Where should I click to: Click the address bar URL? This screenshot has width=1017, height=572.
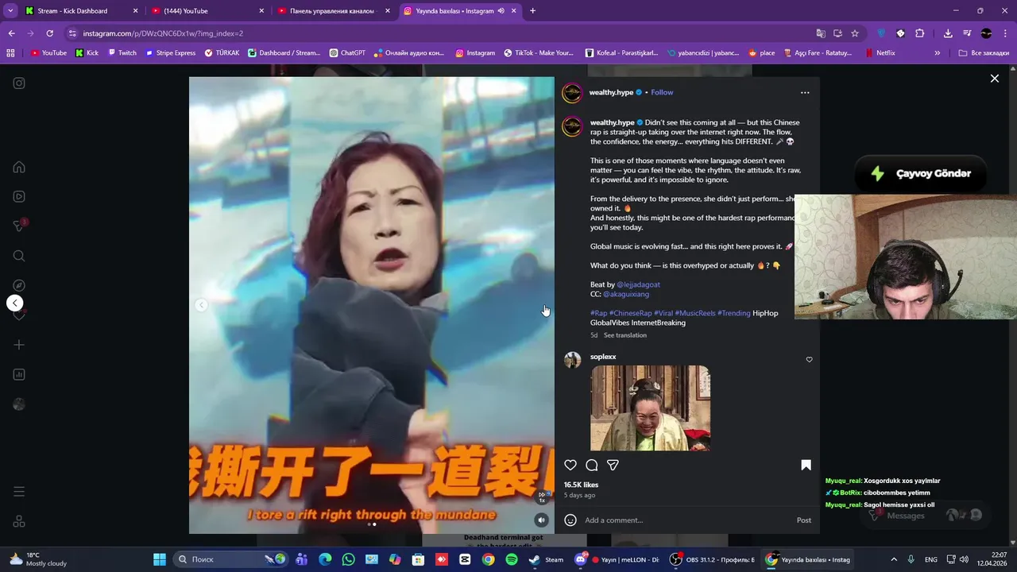[163, 33]
